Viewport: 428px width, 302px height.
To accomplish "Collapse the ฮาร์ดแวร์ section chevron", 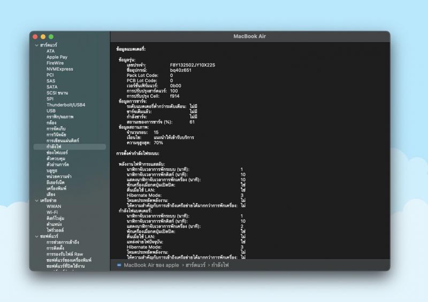I will coord(36,45).
